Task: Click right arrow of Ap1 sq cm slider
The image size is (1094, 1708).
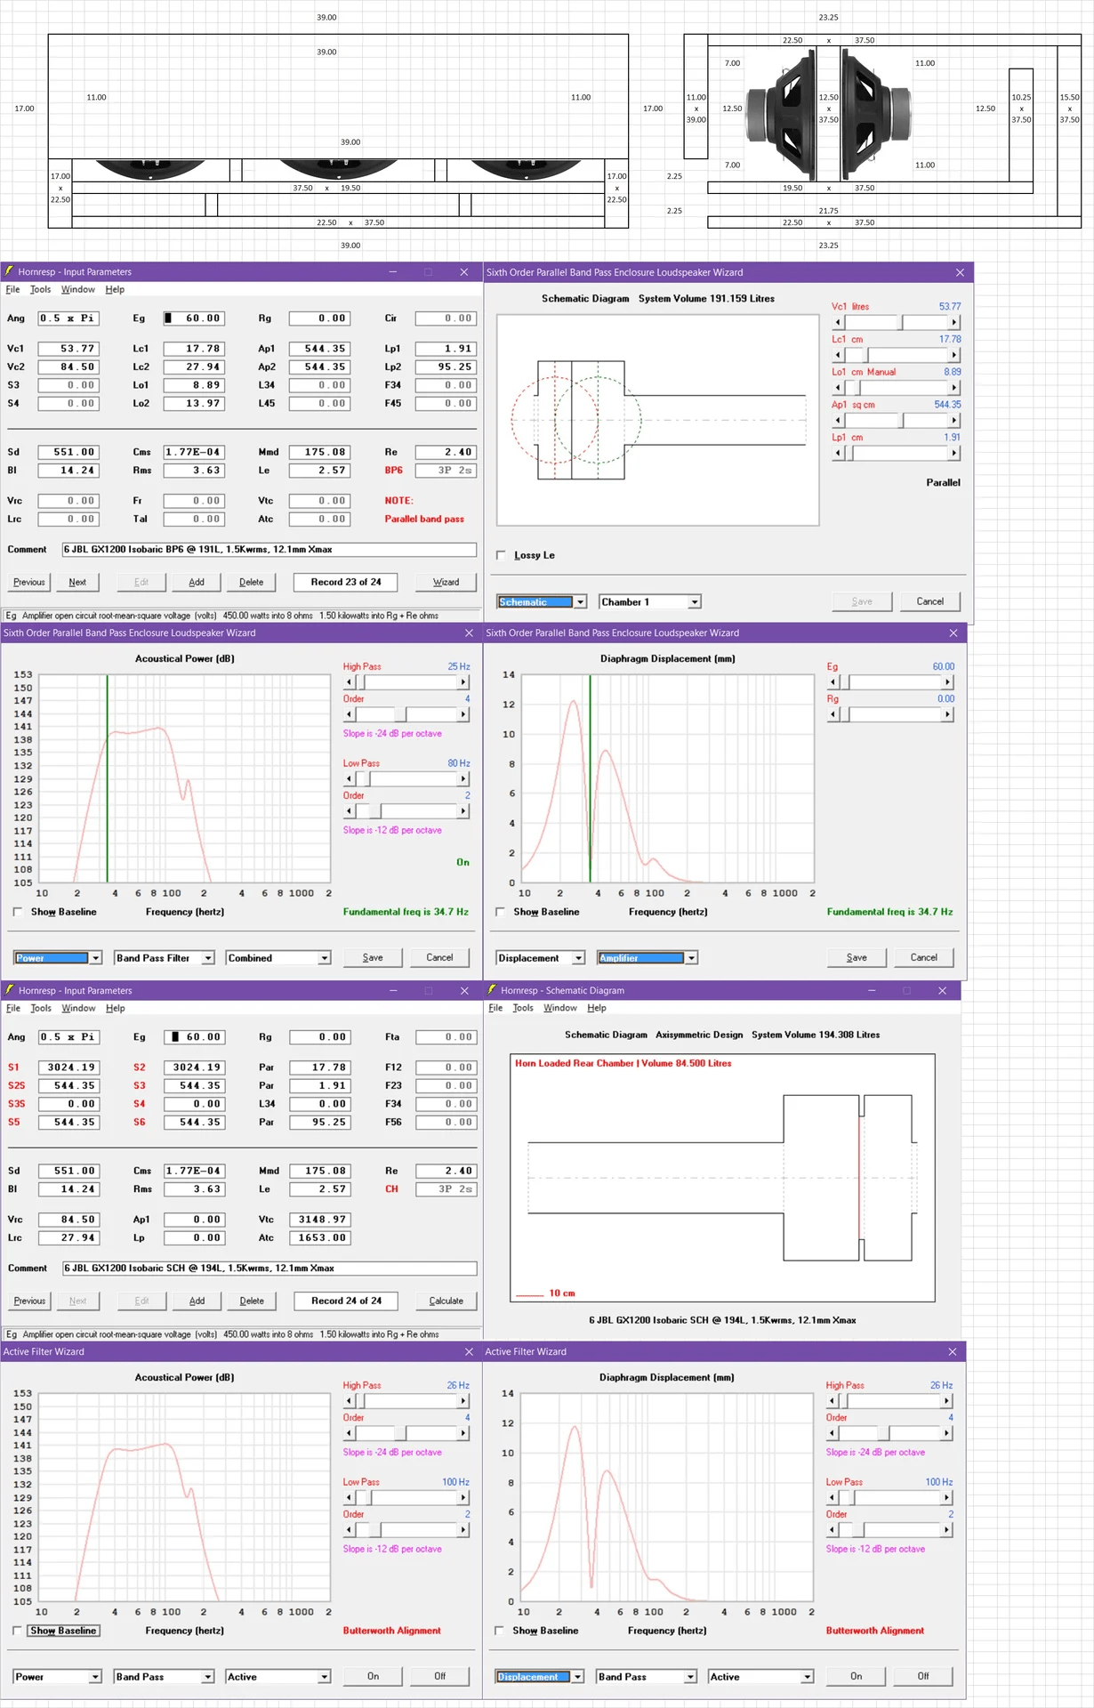Action: pyautogui.click(x=954, y=420)
